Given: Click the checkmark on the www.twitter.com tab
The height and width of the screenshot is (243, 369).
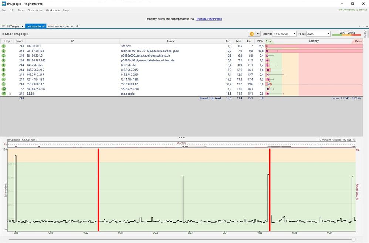Looking at the screenshot, I should (72, 27).
